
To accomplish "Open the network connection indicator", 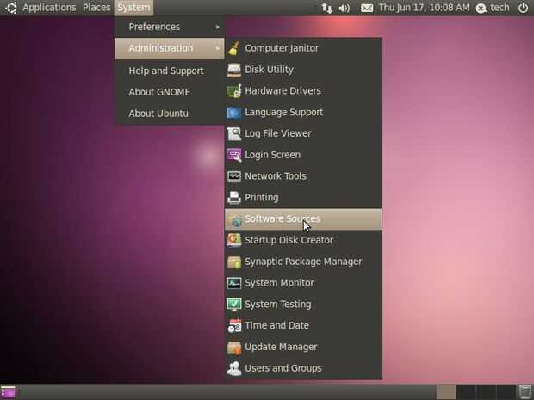I will click(326, 8).
